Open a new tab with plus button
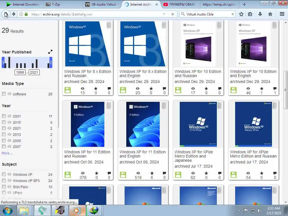This screenshot has width=288, height=216. (x=244, y=4)
